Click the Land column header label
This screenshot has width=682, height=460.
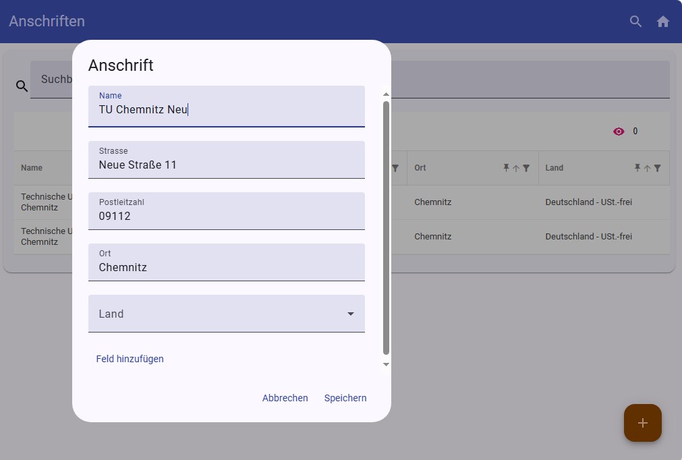[x=554, y=168]
